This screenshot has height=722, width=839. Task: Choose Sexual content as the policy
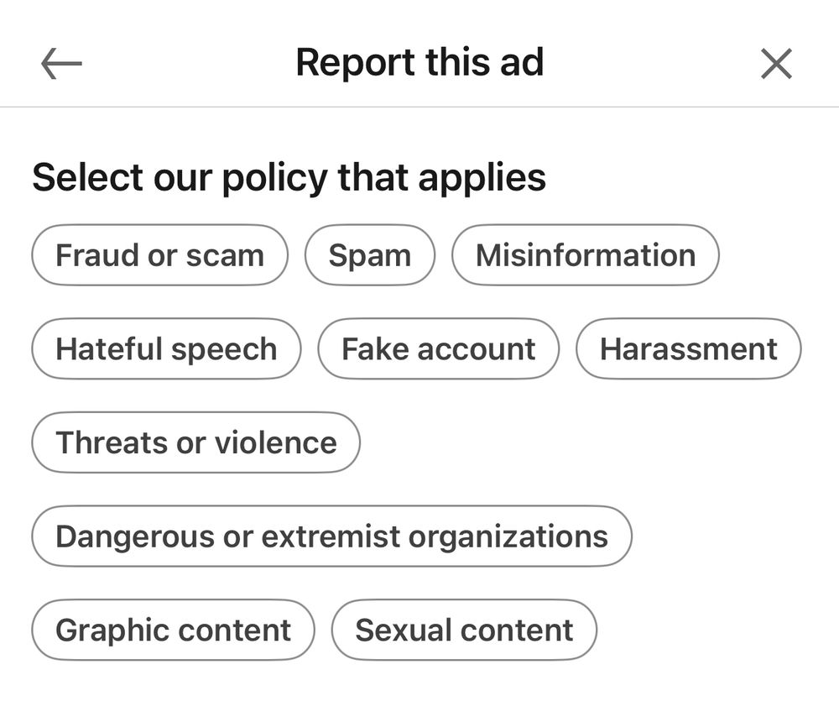464,630
